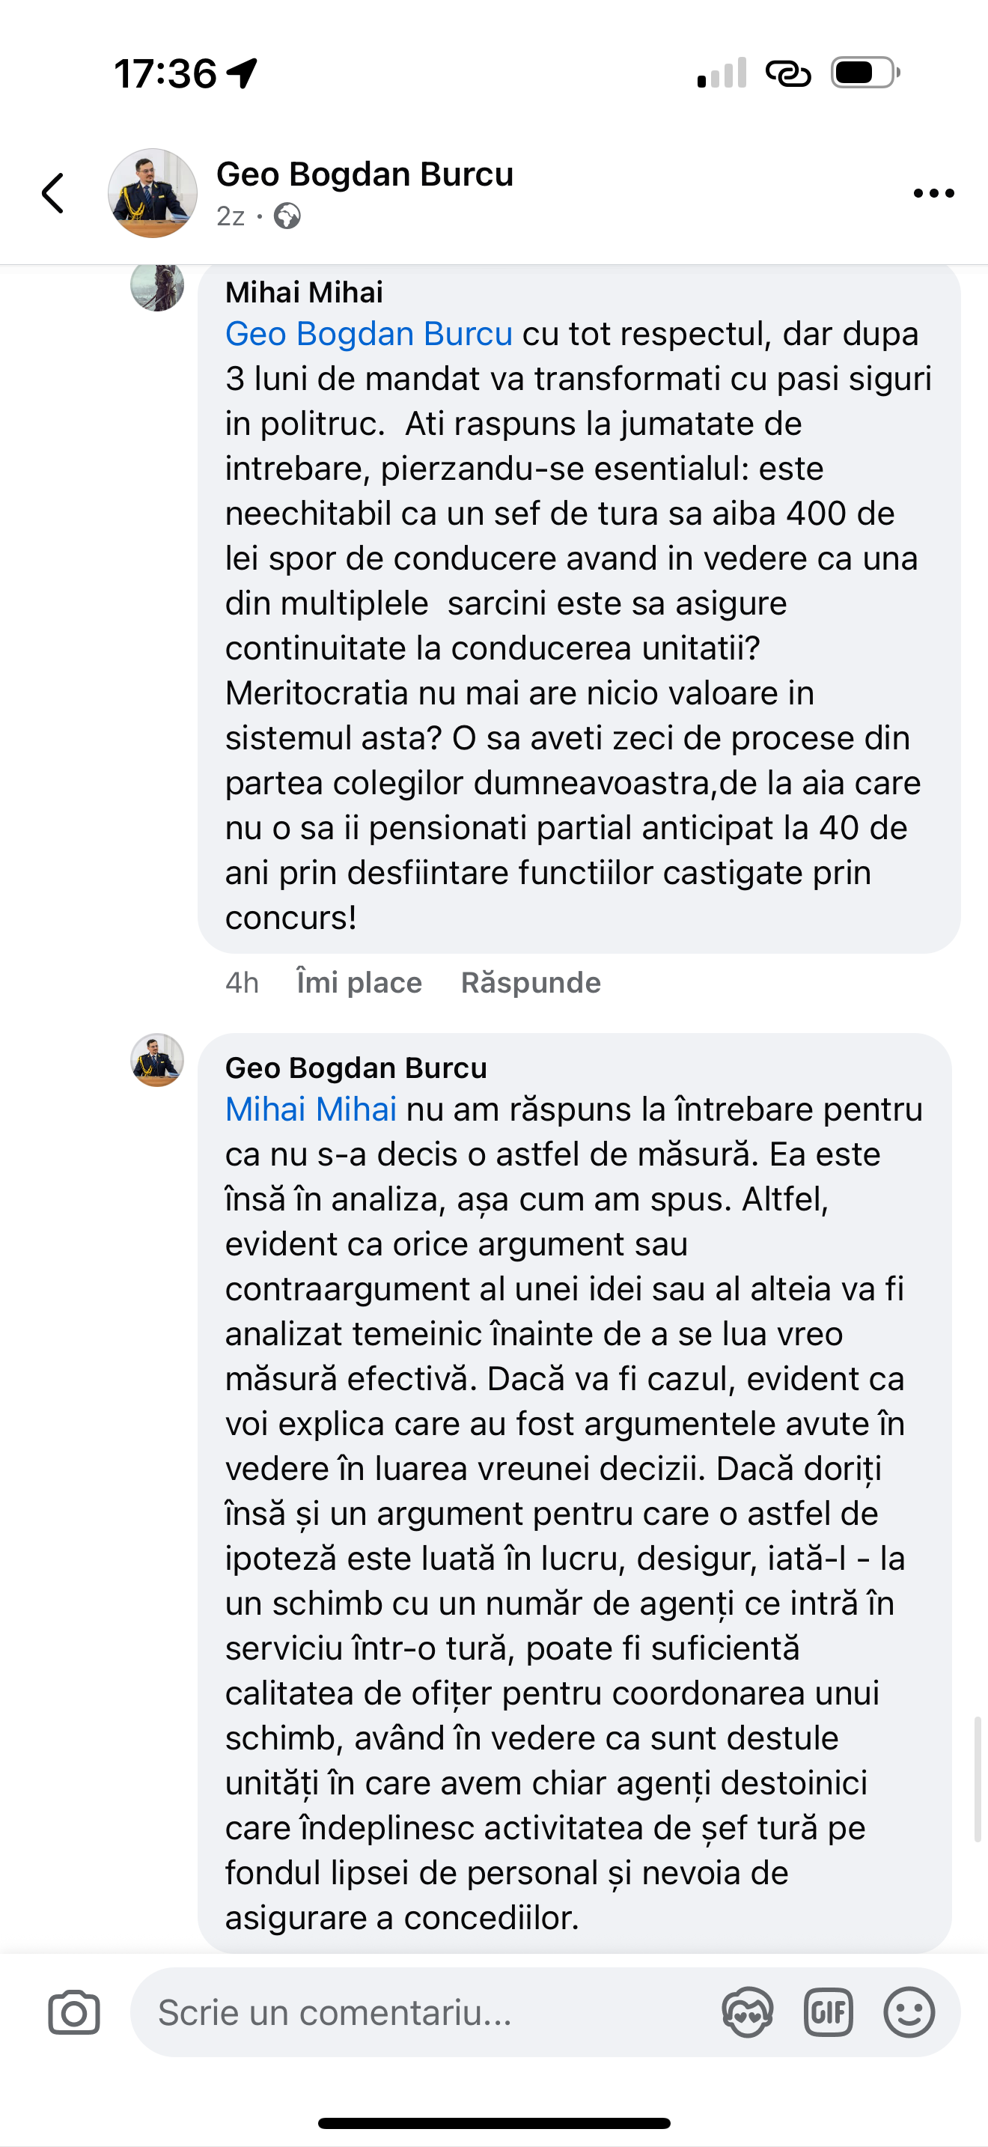Open the avatar sticker picker
The width and height of the screenshot is (988, 2147).
747,2013
